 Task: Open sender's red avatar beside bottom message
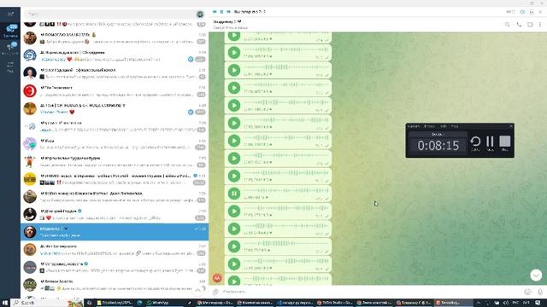[217, 278]
